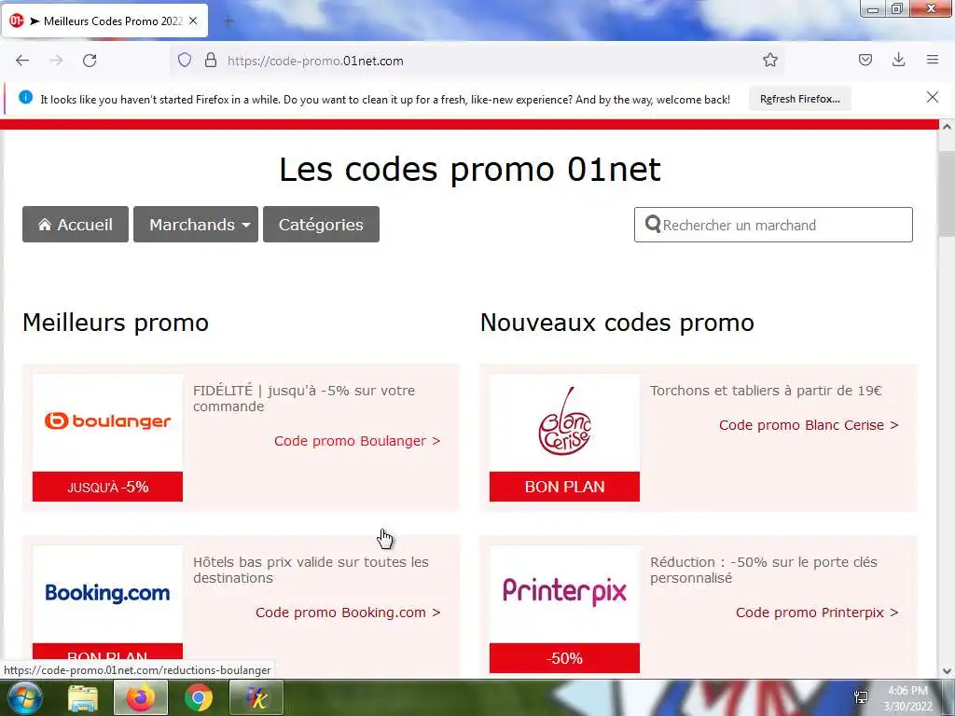
Task: Click the Refresh Firefox… button
Action: [799, 99]
